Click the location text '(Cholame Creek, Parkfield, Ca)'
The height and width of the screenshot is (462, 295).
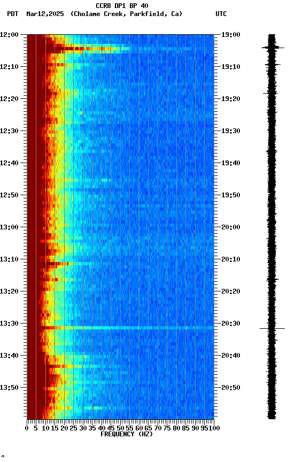point(126,14)
